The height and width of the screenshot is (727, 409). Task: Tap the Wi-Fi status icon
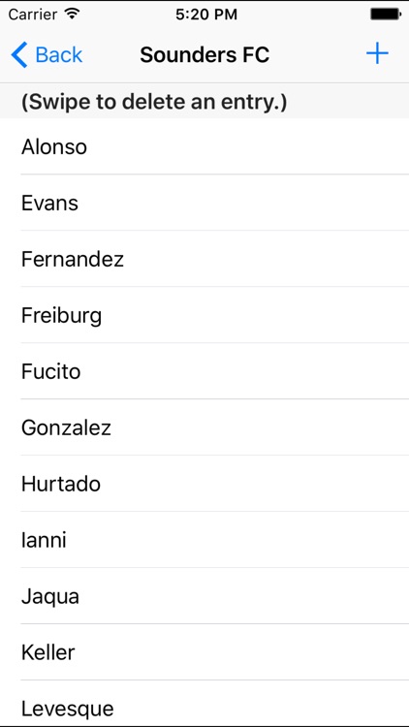tap(73, 14)
